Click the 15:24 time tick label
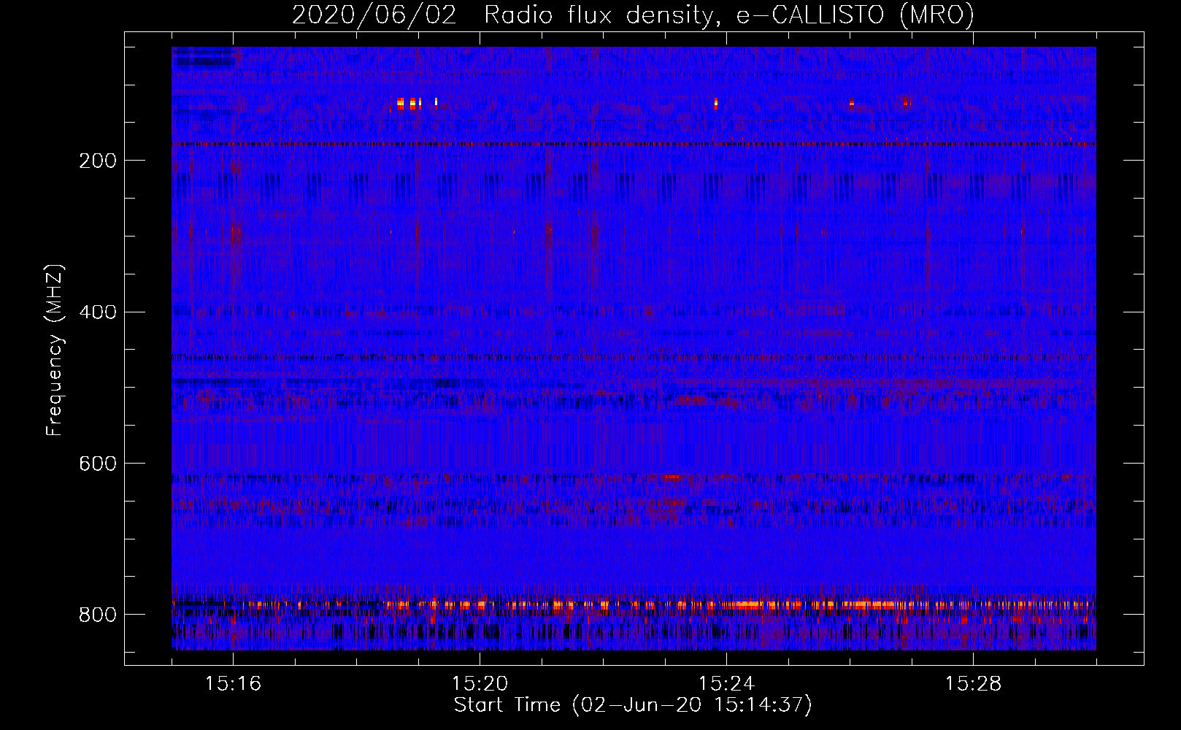The height and width of the screenshot is (730, 1181). pyautogui.click(x=726, y=684)
